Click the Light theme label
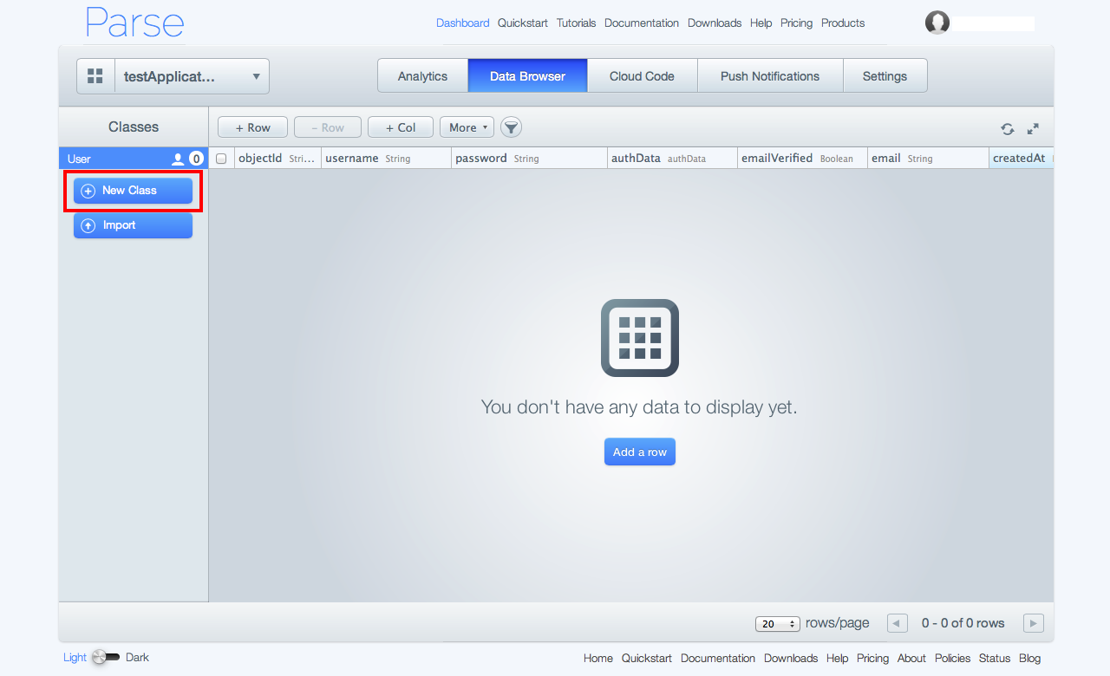Image resolution: width=1110 pixels, height=676 pixels. (75, 658)
